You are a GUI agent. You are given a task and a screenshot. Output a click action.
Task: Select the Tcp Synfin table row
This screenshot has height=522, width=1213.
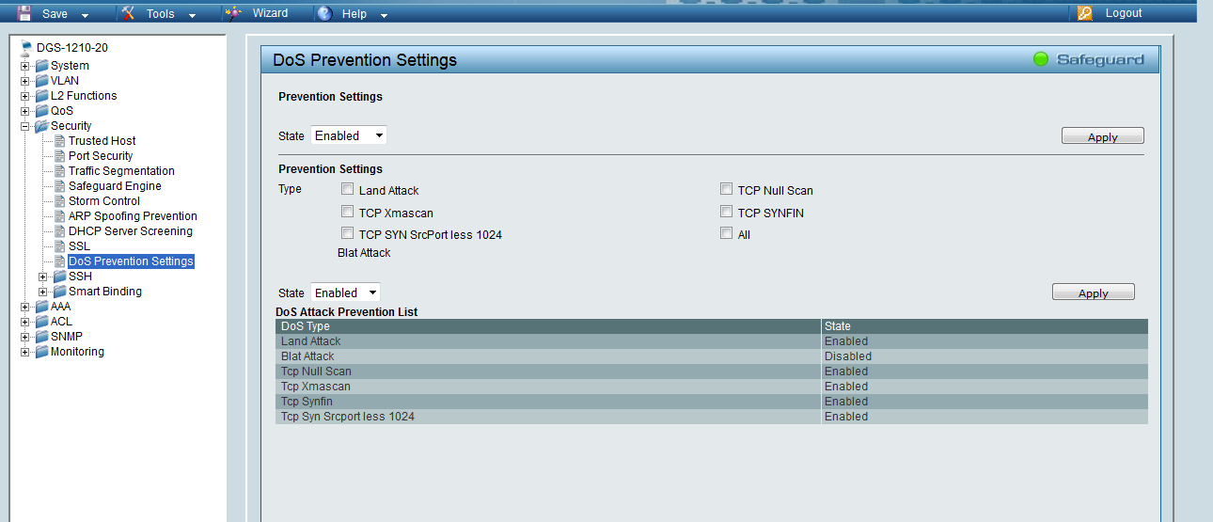click(x=712, y=402)
